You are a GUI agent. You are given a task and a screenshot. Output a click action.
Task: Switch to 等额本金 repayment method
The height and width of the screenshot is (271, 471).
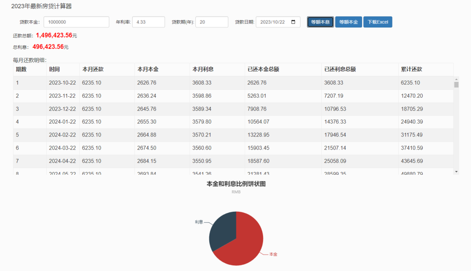(348, 22)
